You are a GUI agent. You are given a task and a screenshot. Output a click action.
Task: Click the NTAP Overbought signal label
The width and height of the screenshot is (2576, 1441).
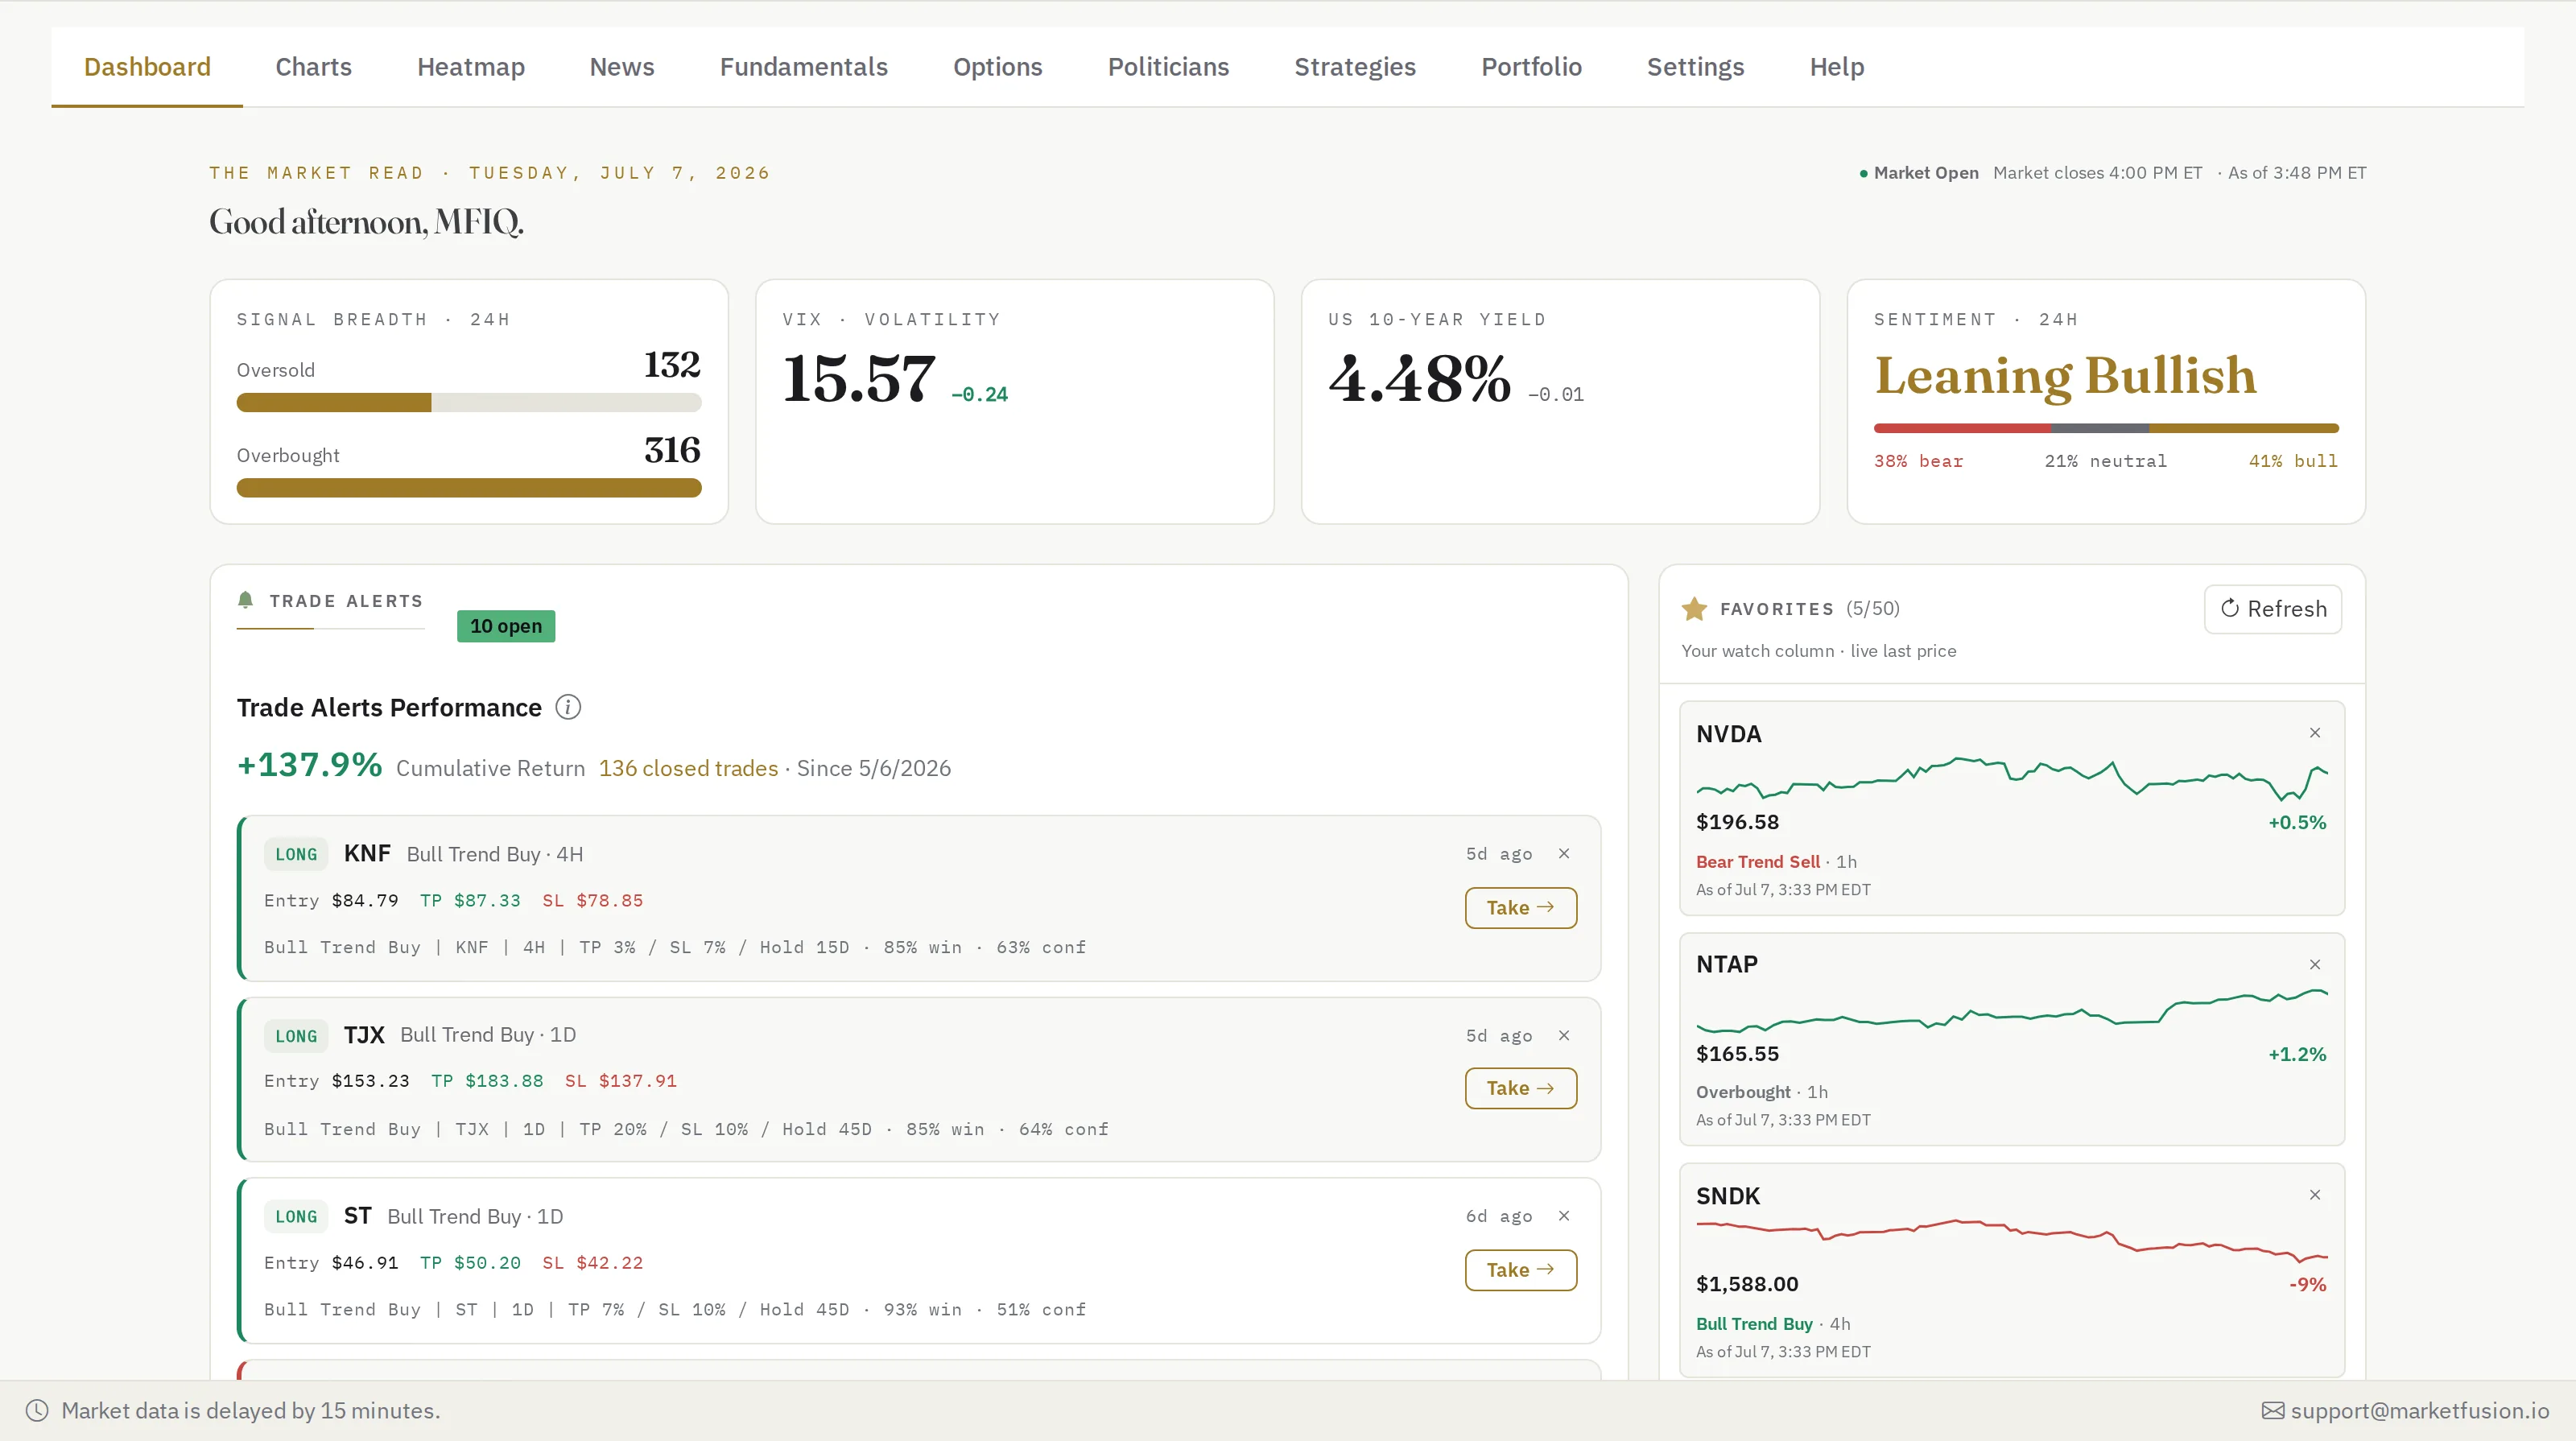[1743, 1092]
